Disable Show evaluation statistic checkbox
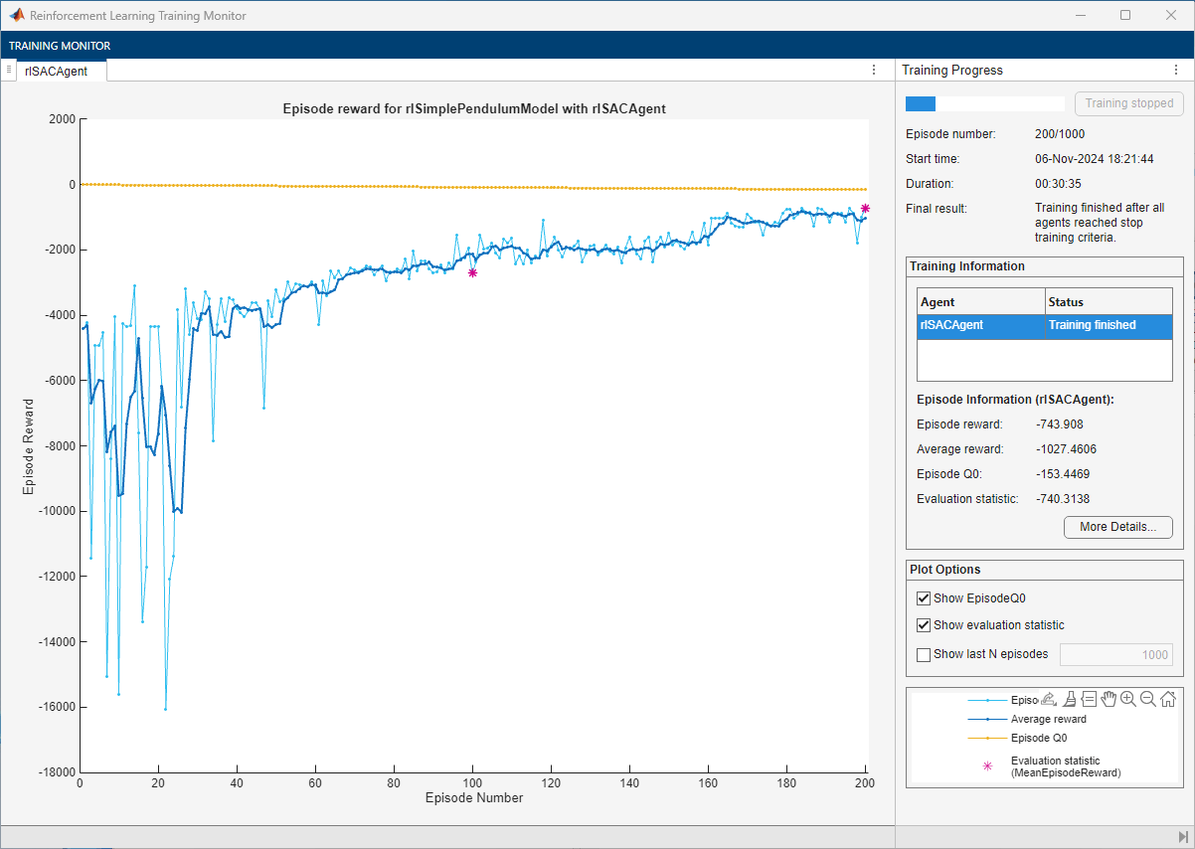The width and height of the screenshot is (1195, 849). click(x=924, y=625)
